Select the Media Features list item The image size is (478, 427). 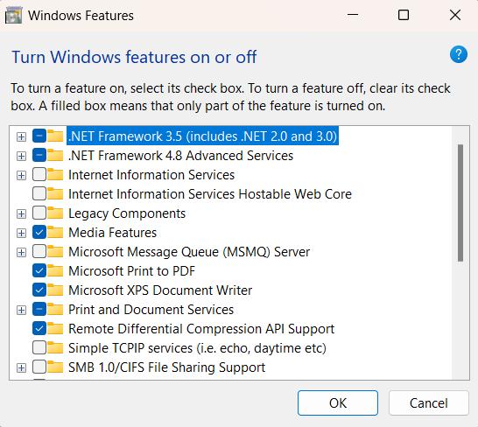coord(112,233)
